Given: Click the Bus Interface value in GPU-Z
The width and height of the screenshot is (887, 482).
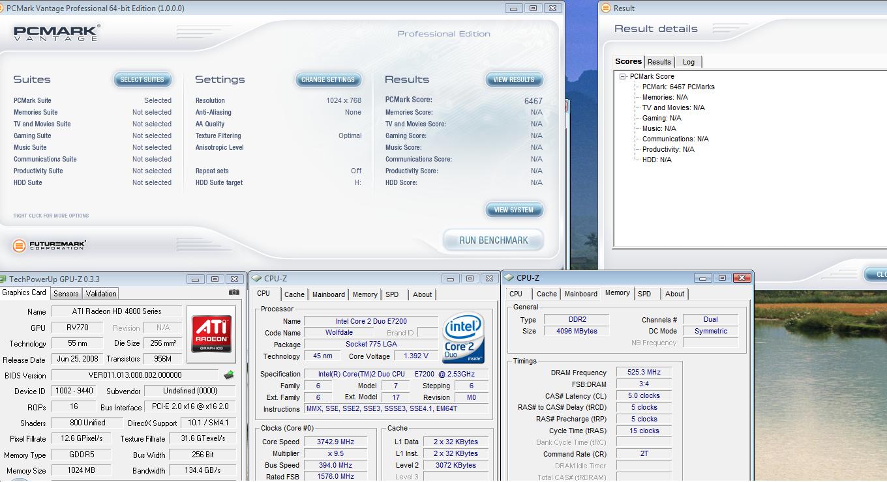Looking at the screenshot, I should [190, 406].
